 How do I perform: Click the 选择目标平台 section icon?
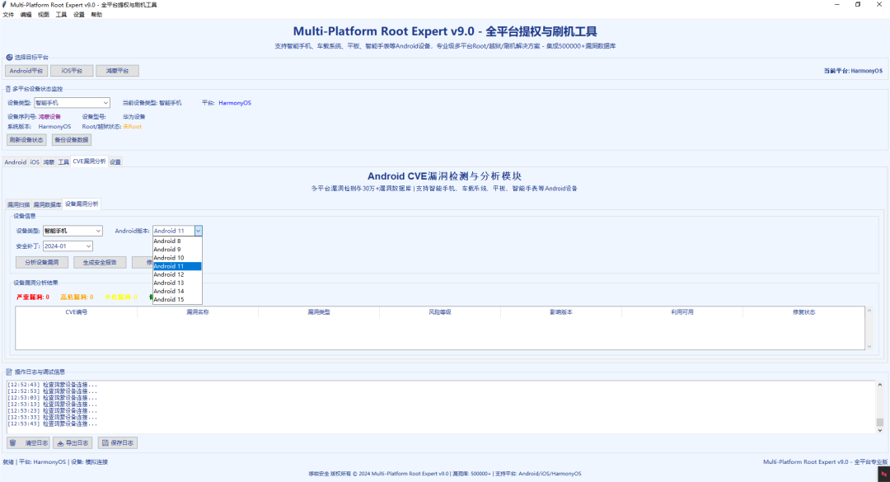pos(9,58)
